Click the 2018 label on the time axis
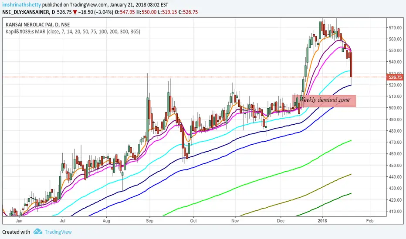 click(322, 221)
